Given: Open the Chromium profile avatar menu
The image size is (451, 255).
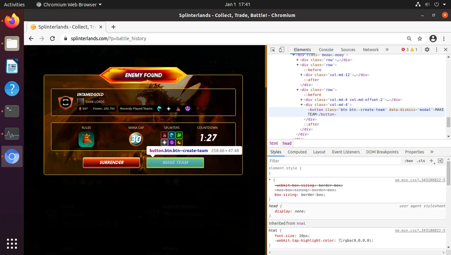Looking at the screenshot, I should [x=433, y=38].
